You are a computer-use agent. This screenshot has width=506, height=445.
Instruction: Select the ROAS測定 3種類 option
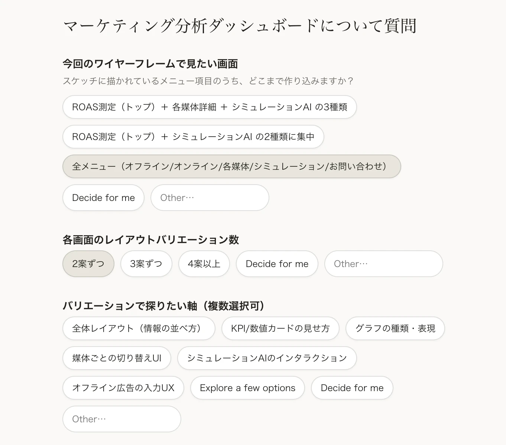(210, 107)
